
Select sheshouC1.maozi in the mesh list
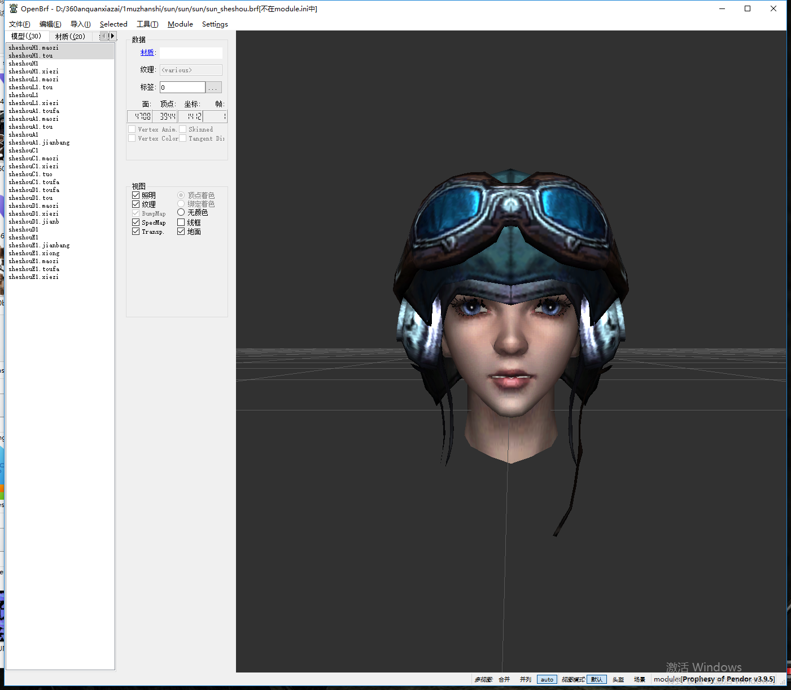click(x=60, y=158)
